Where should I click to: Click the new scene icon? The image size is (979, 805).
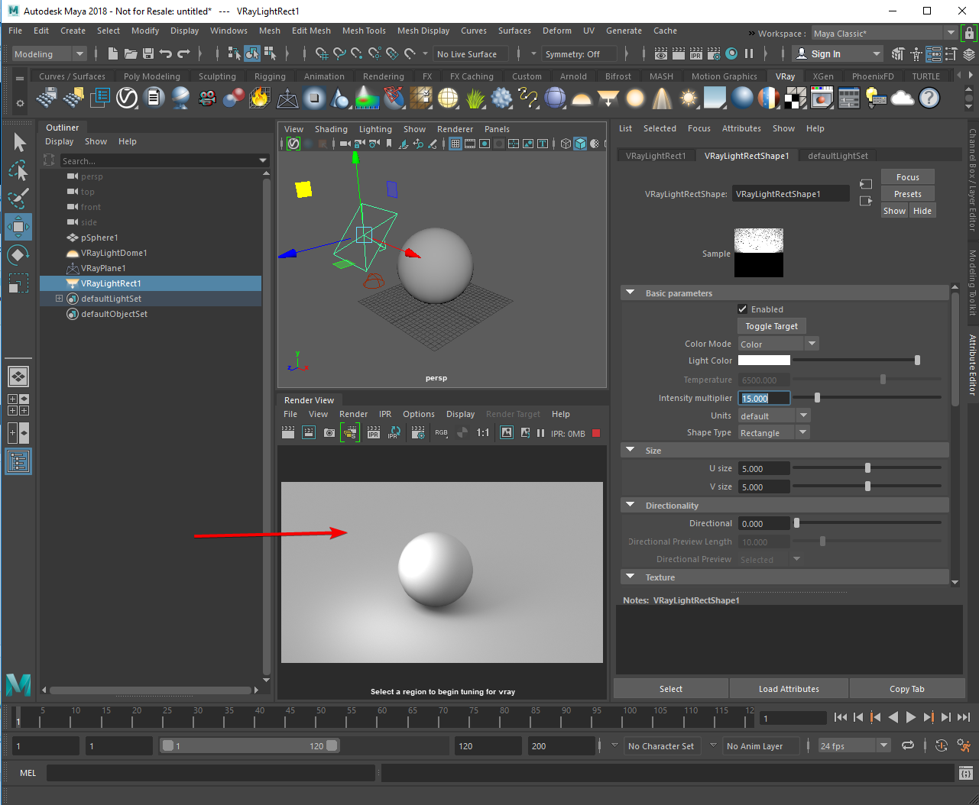click(113, 53)
